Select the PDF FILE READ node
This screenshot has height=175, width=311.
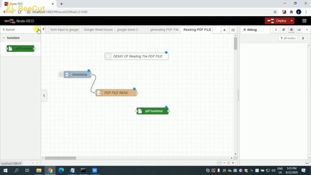click(x=116, y=93)
